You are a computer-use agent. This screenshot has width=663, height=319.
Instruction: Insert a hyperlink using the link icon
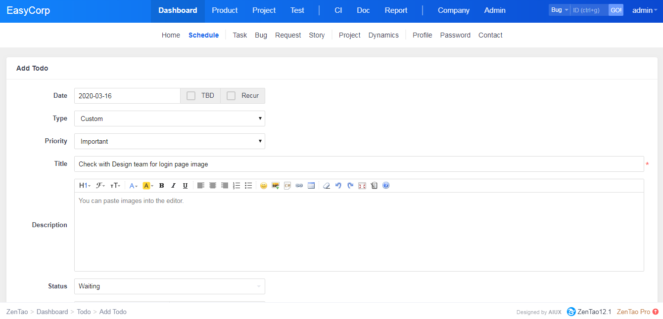coord(299,186)
